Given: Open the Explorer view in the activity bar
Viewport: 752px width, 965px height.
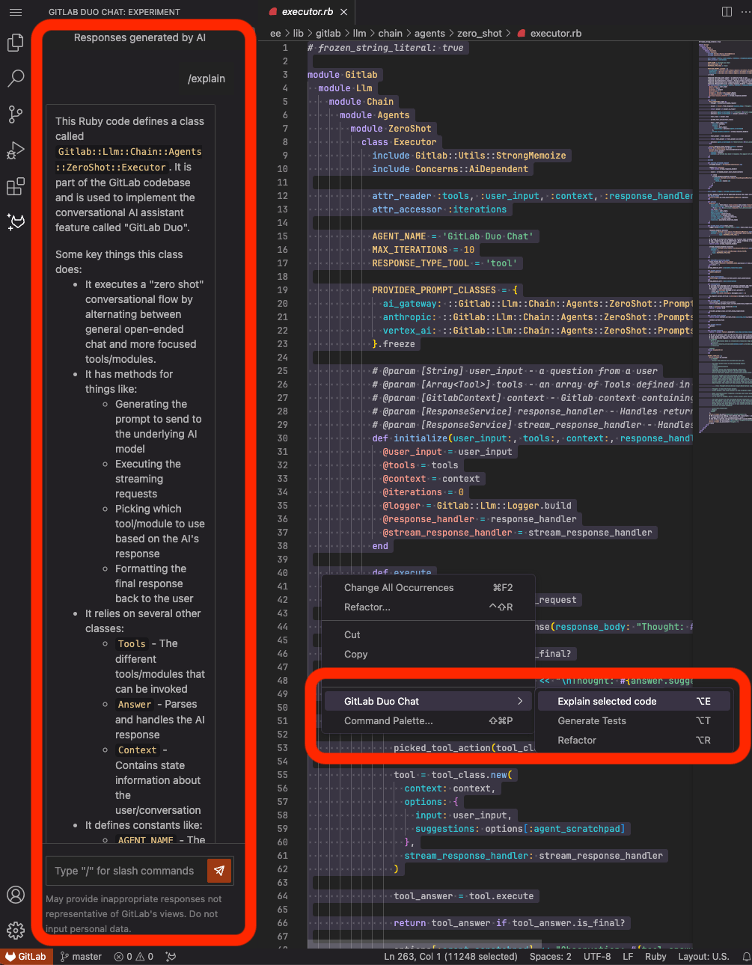Looking at the screenshot, I should pyautogui.click(x=15, y=43).
